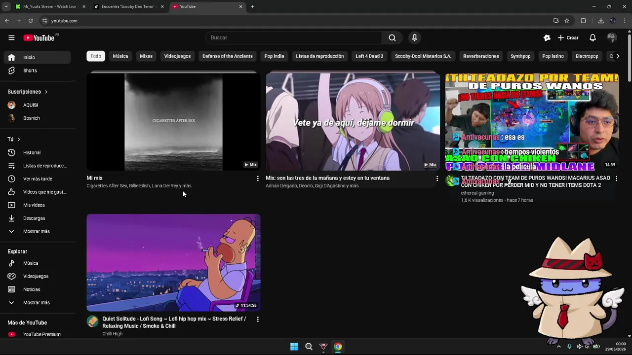The image size is (632, 355).
Task: Open the notifications bell
Action: (x=592, y=37)
